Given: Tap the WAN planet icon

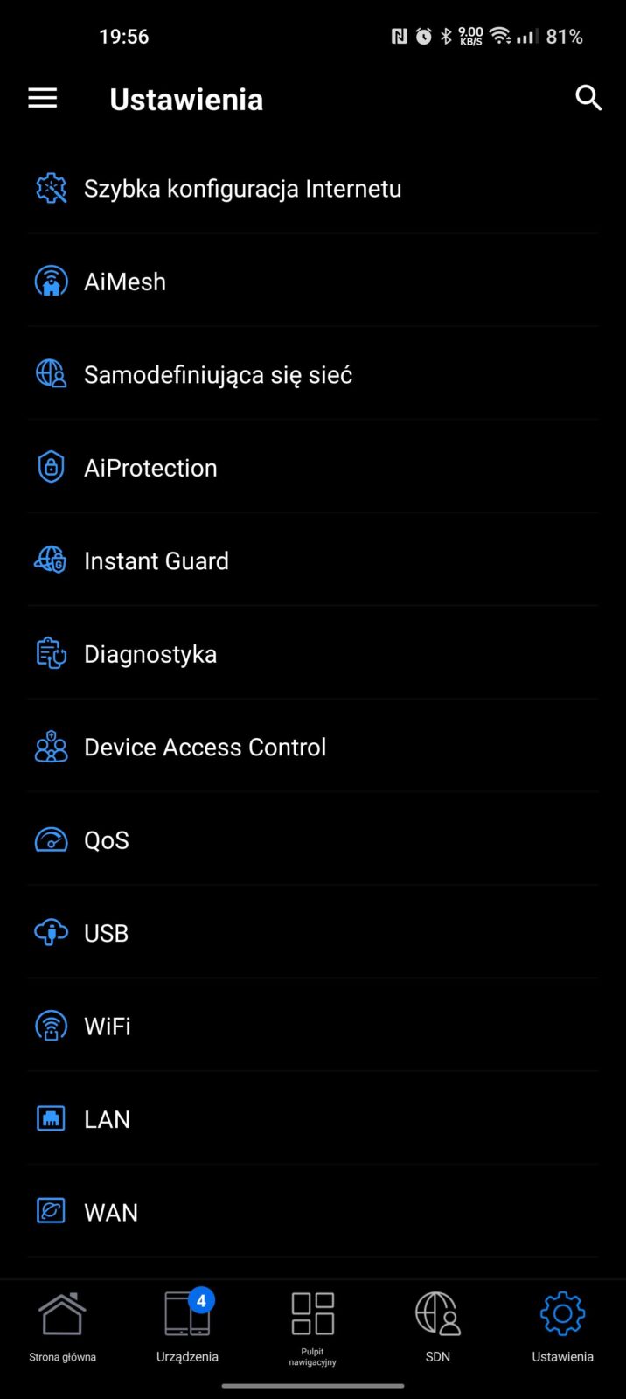Looking at the screenshot, I should click(51, 1212).
